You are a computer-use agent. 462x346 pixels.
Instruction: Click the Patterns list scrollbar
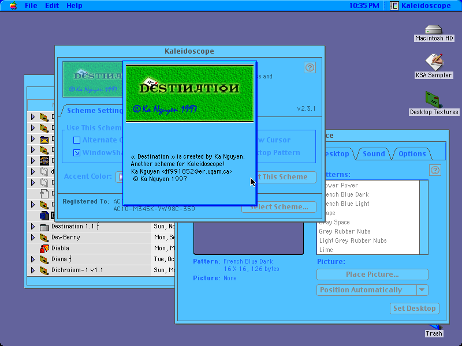pyautogui.click(x=424, y=217)
